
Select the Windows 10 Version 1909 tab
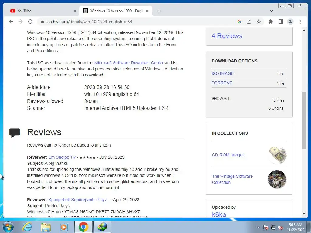coord(116,11)
